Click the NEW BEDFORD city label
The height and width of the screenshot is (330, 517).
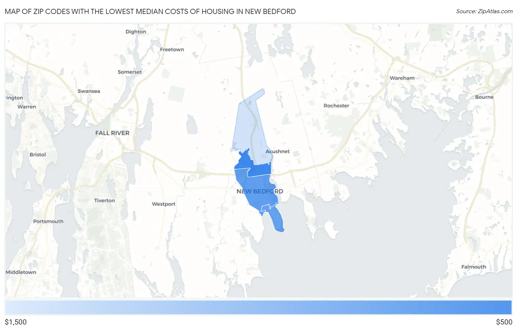pos(260,191)
